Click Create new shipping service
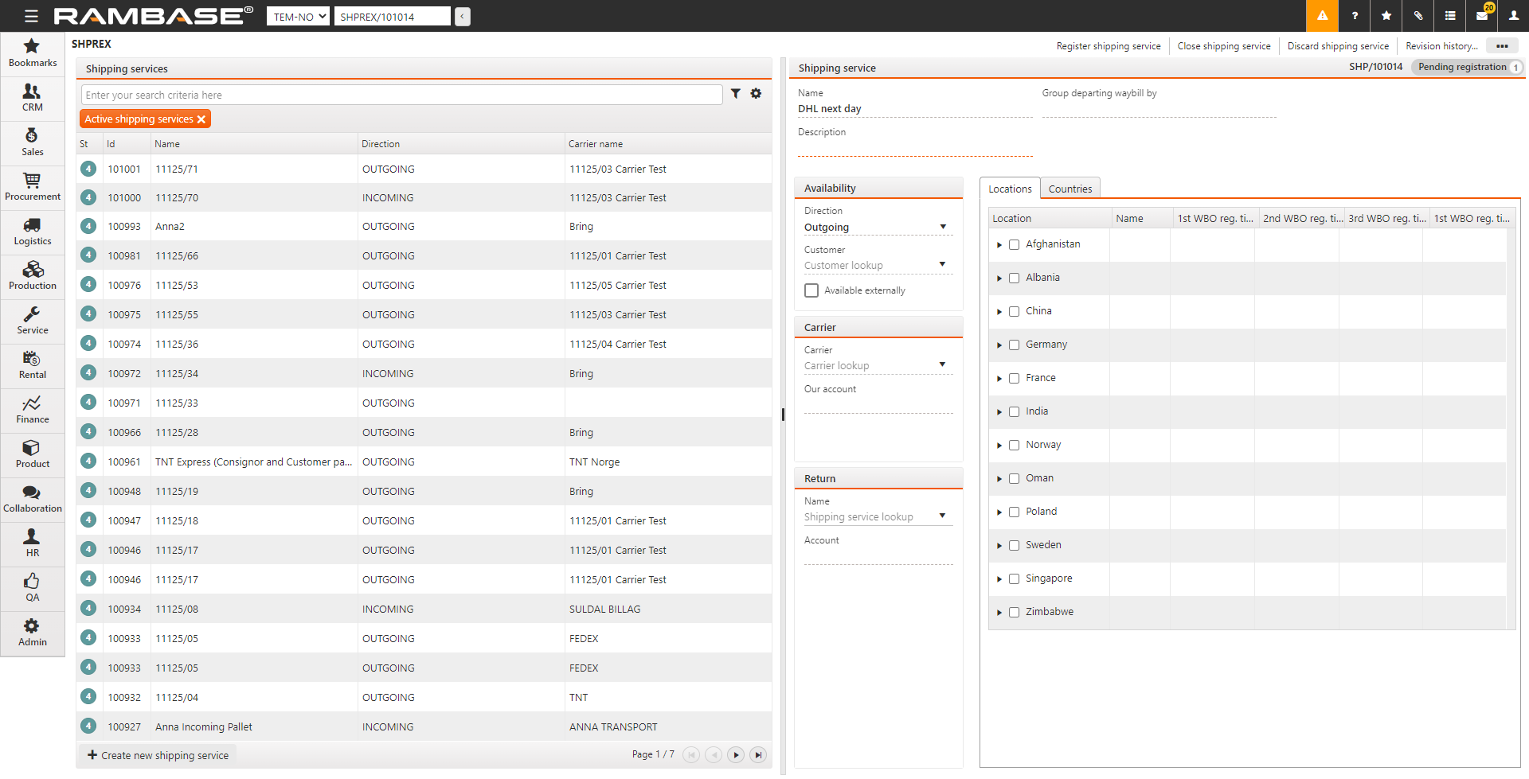 pyautogui.click(x=158, y=755)
